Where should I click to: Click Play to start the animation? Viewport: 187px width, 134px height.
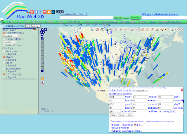tap(113, 115)
